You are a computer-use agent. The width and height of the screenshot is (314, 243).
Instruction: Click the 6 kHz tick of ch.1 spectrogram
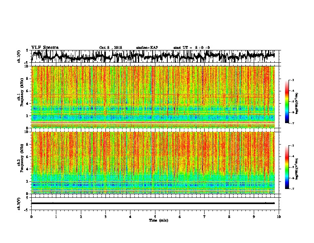pyautogui.click(x=28, y=91)
